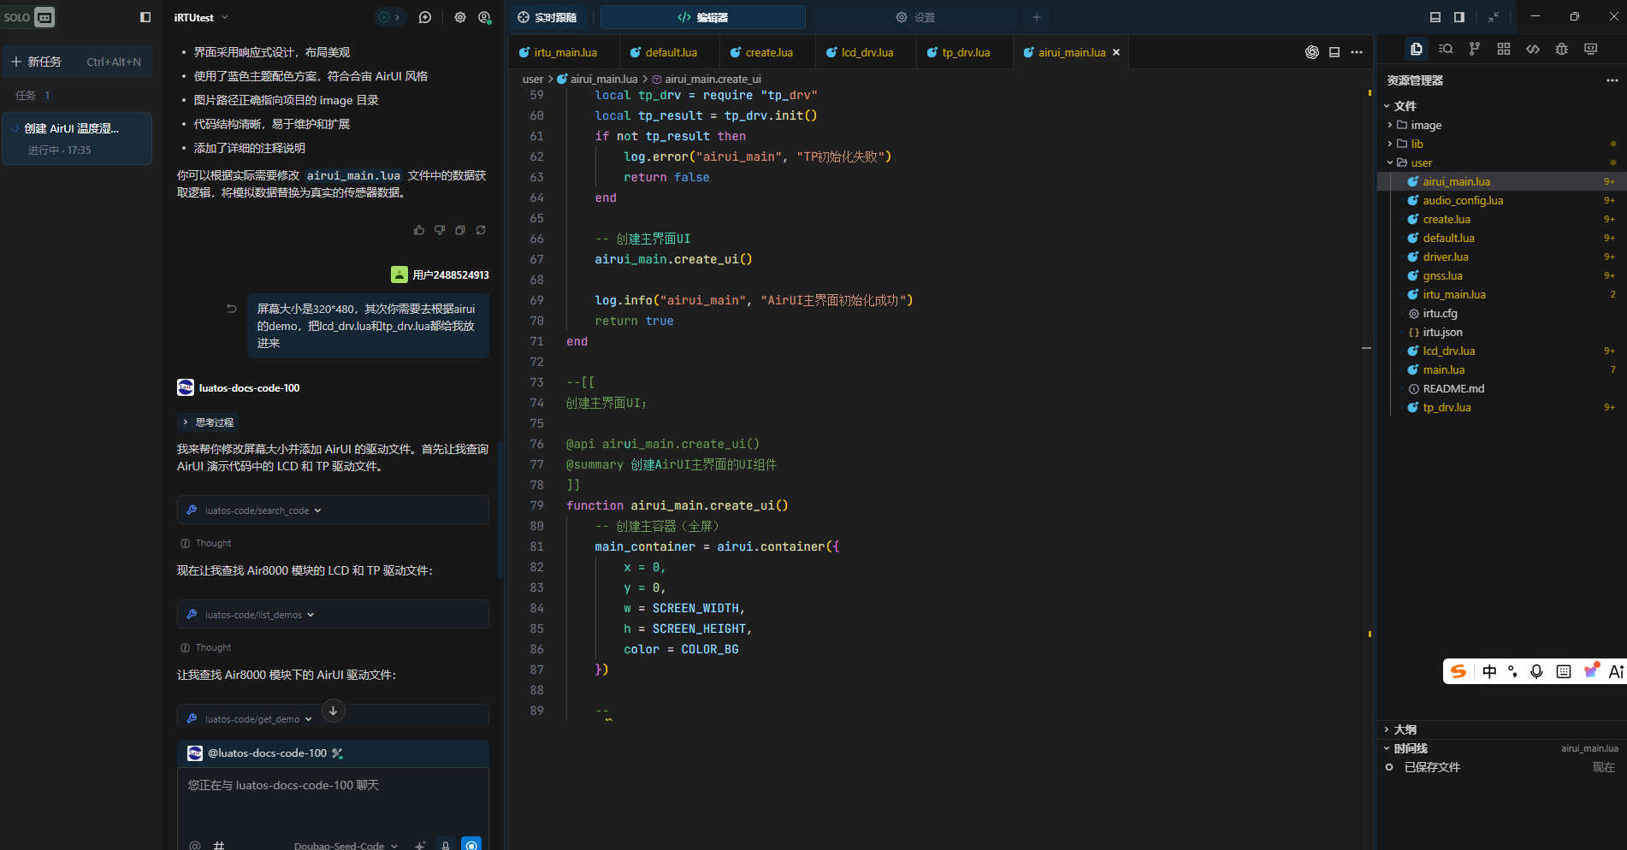Open the Source Control branch icon
The image size is (1627, 850).
1474,49
